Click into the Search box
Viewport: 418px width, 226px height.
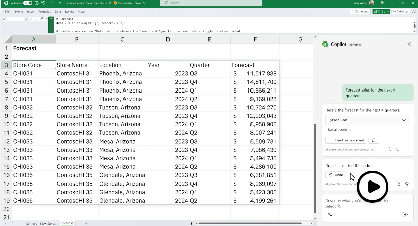(211, 3)
